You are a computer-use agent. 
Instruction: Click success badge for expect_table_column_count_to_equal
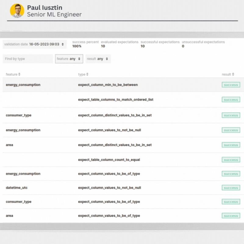231,160
